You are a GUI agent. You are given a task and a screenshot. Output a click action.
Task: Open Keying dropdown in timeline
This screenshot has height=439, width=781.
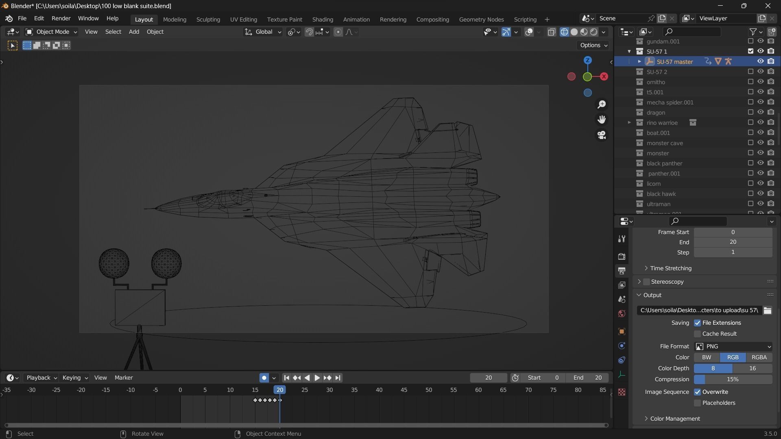tap(75, 378)
